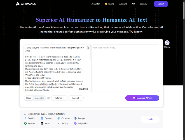185x140 pixels.
Task: Open the Account menu item
Action: click(123, 4)
